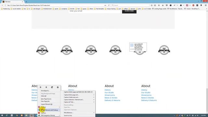The width and height of the screenshot is (208, 117).
Task: Click the first badge logo image
Action: 42,50
